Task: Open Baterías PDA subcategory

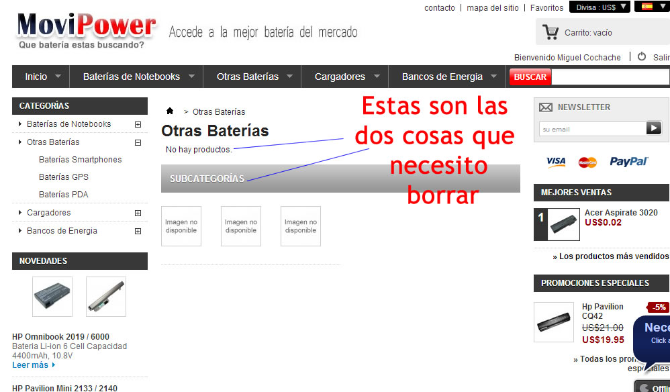Action: [63, 194]
